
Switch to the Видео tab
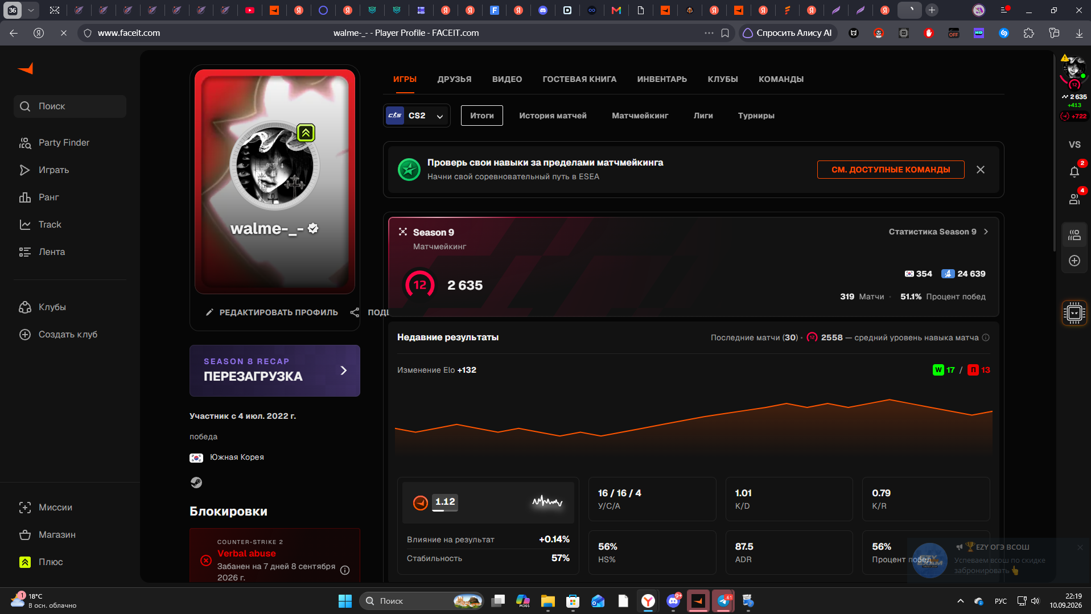tap(507, 79)
